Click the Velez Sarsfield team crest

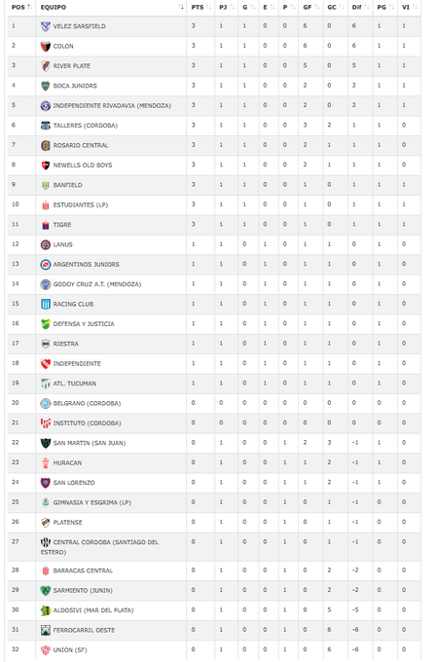[45, 26]
